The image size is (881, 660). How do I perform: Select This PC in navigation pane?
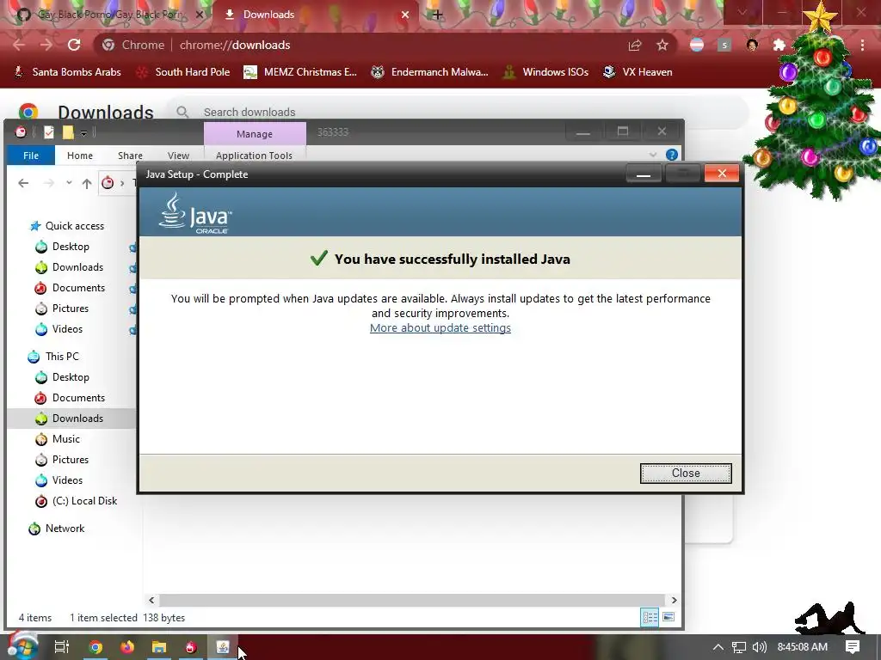pos(62,357)
